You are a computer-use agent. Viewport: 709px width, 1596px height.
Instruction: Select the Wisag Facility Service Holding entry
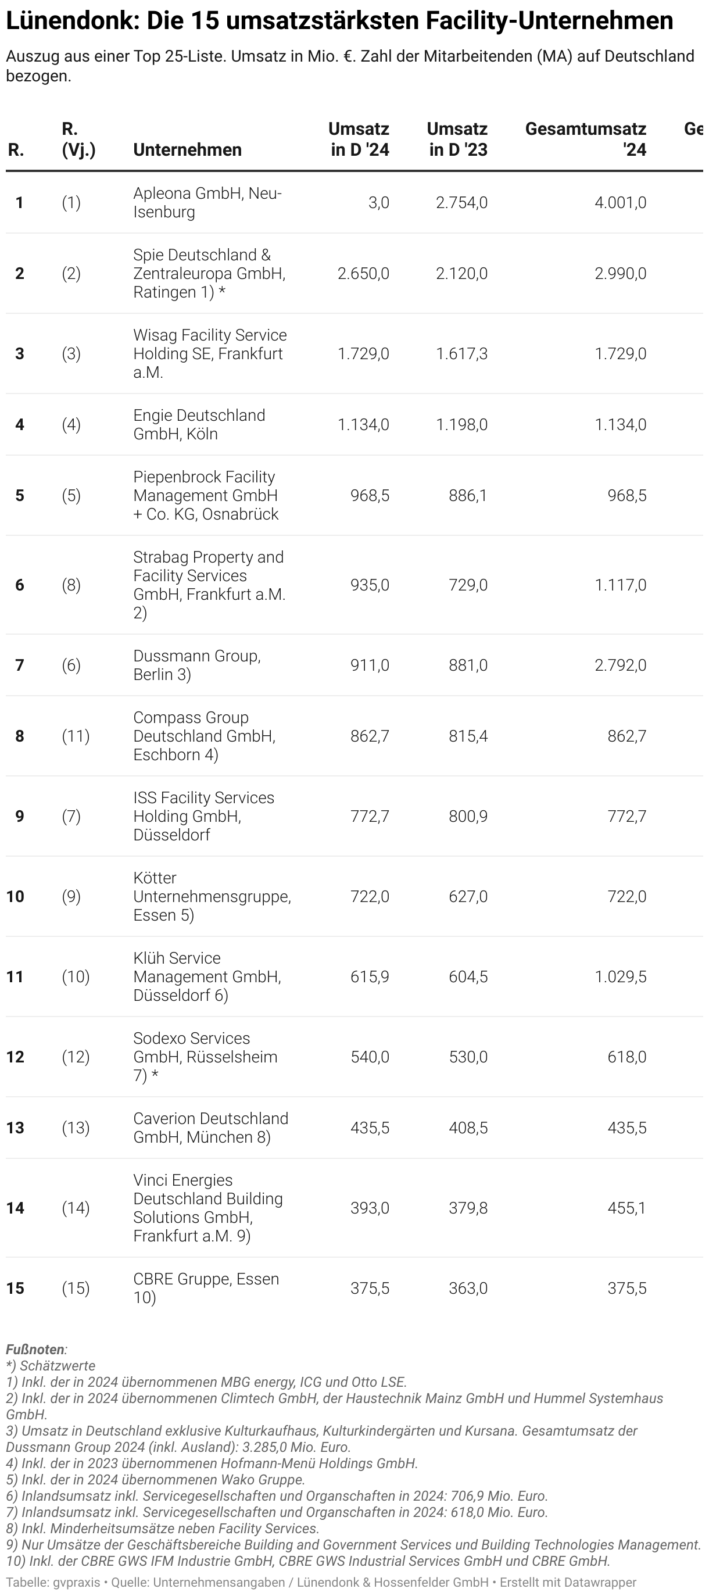point(209,353)
